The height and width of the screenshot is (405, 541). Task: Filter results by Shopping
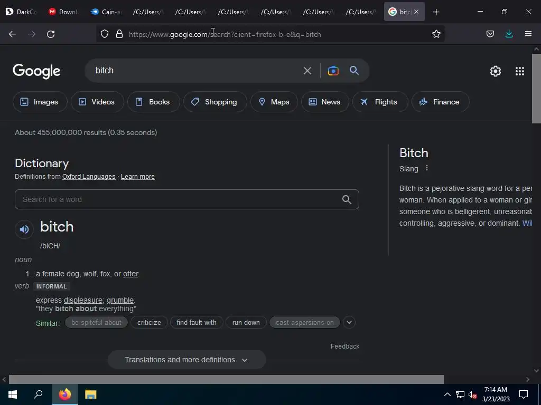(x=215, y=102)
